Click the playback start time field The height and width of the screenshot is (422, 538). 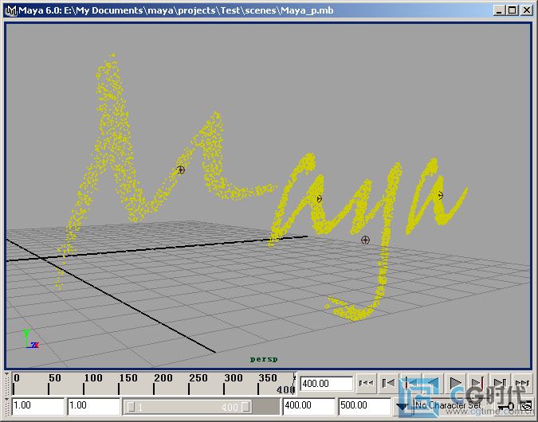94,406
